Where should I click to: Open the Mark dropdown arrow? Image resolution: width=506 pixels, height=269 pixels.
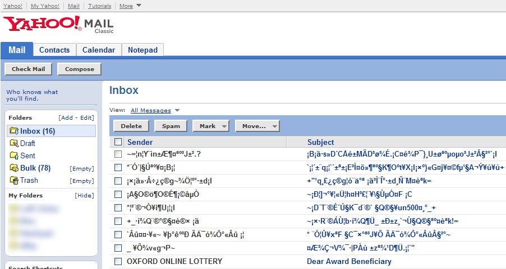coord(224,126)
